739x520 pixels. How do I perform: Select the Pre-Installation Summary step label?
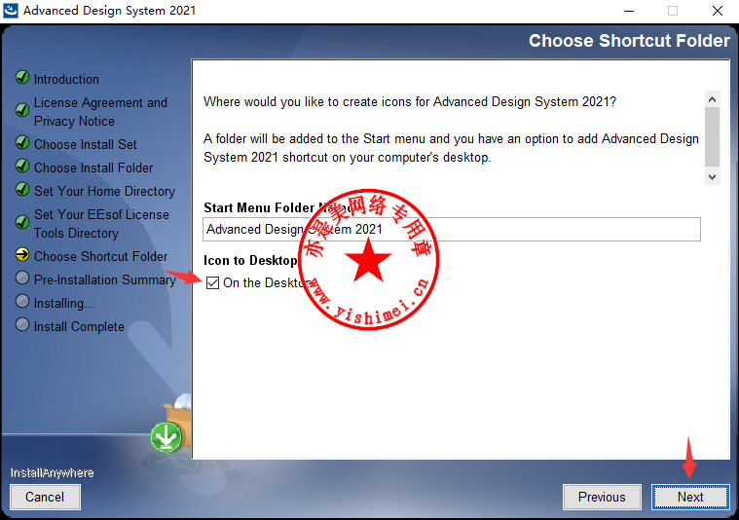104,279
